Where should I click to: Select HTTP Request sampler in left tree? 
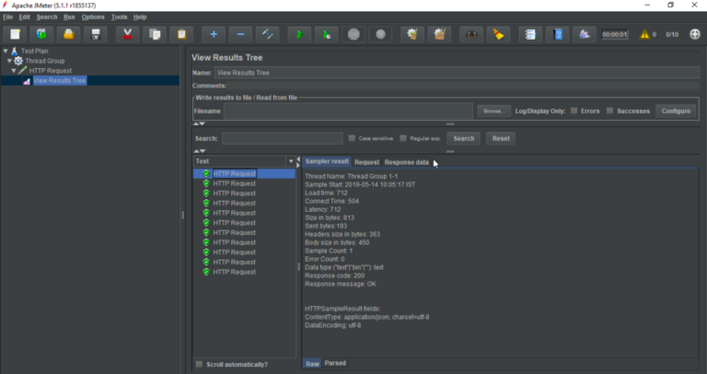(51, 71)
